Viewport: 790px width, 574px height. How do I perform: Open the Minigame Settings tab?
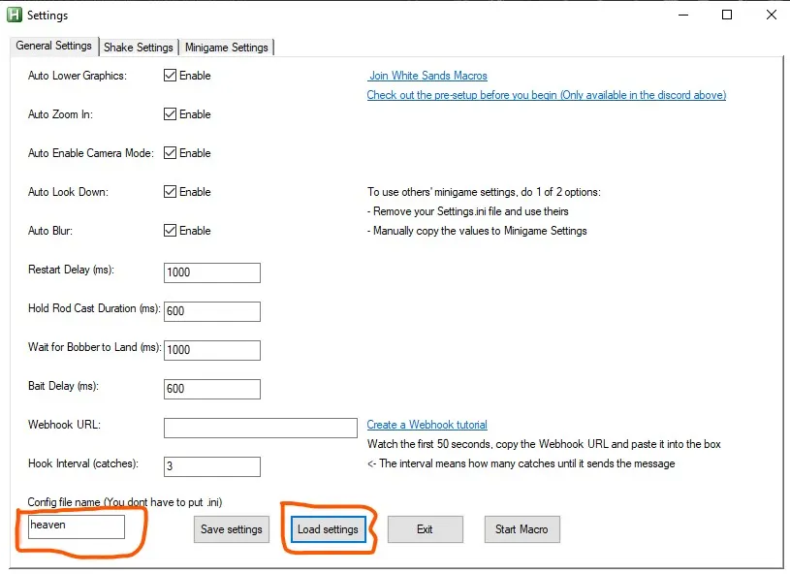click(x=227, y=47)
